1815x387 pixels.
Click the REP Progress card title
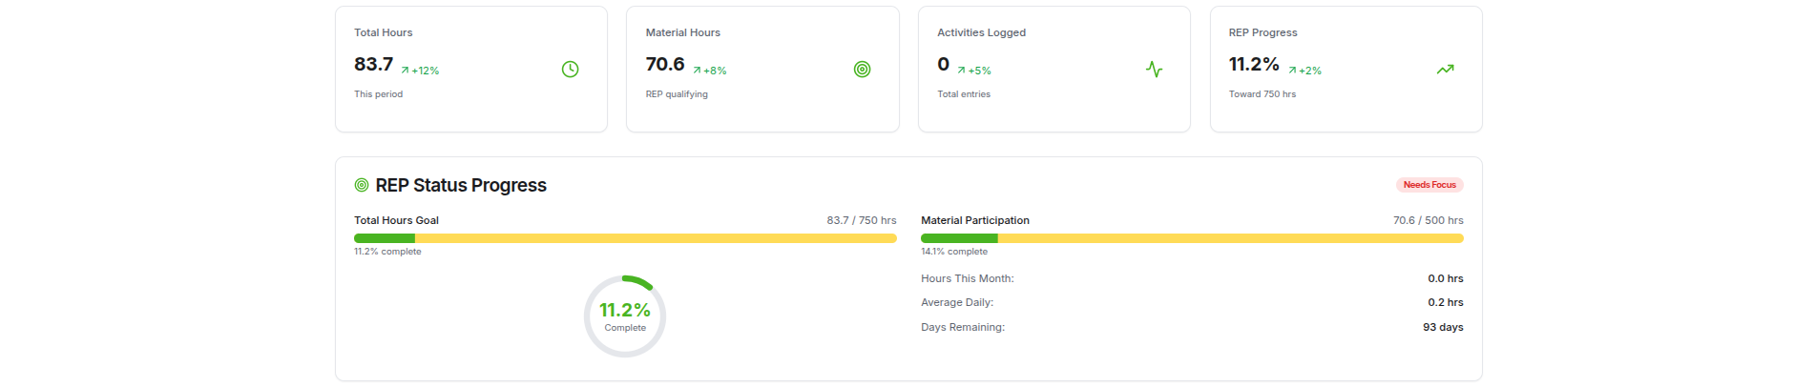(1263, 32)
